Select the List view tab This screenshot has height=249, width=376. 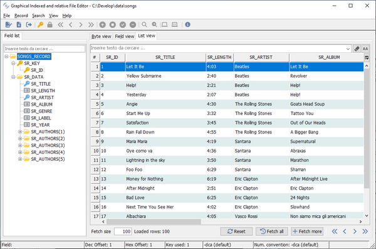click(x=147, y=36)
